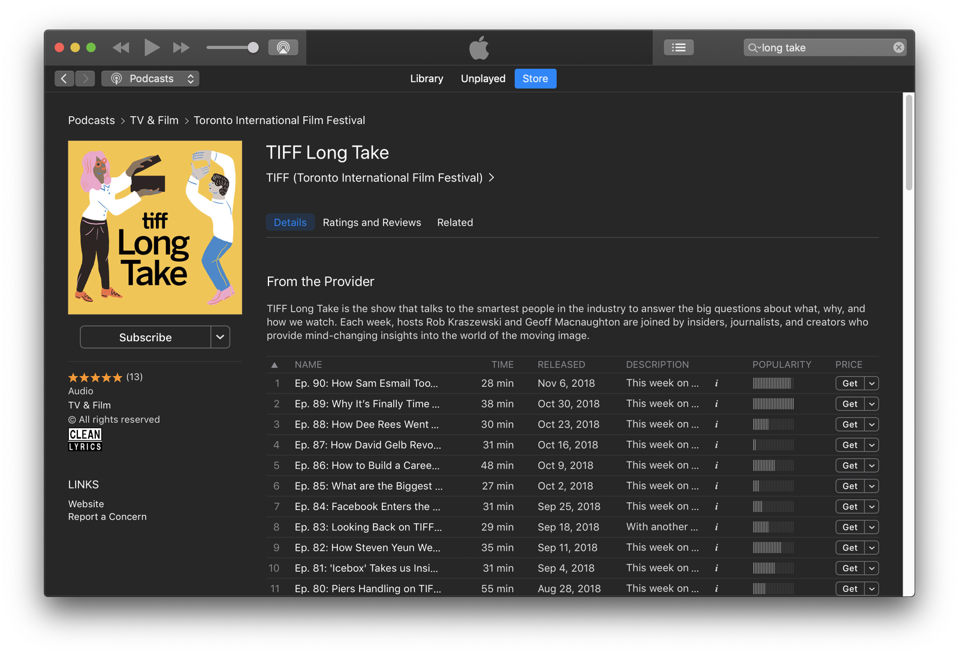Viewport: 959px width, 655px height.
Task: Clear the search field with the x icon
Action: tap(898, 47)
